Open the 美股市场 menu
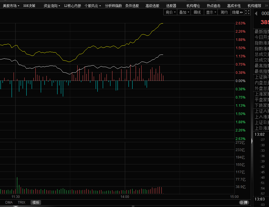269x207 pixels. pos(11,6)
